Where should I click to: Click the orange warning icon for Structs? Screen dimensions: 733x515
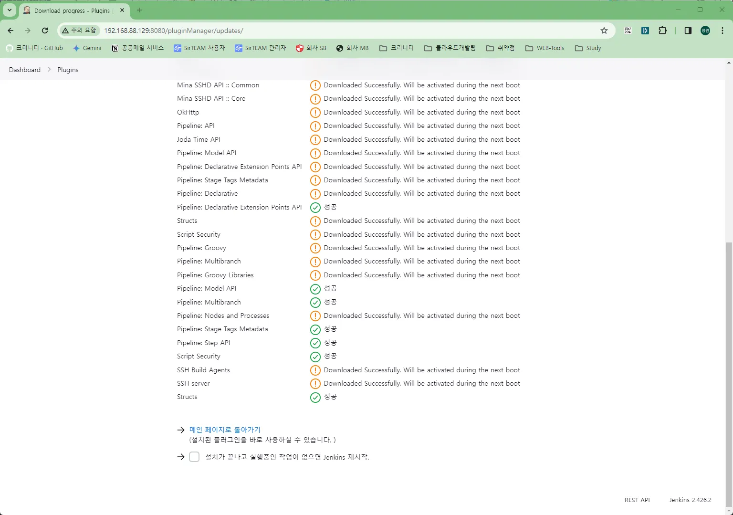coord(315,221)
